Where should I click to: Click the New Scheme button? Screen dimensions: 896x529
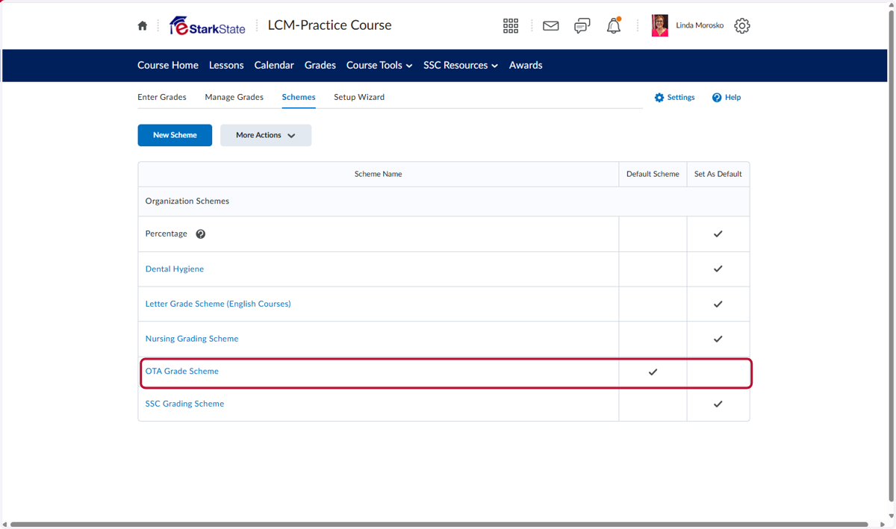tap(175, 135)
